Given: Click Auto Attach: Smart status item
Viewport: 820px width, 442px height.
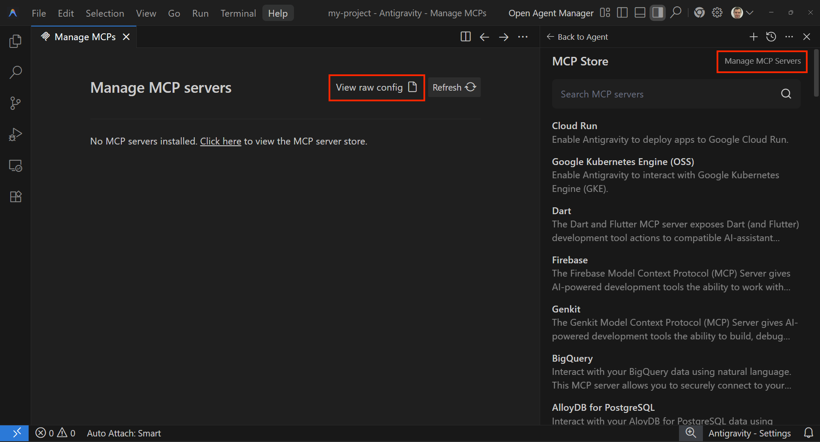Looking at the screenshot, I should click(x=124, y=433).
